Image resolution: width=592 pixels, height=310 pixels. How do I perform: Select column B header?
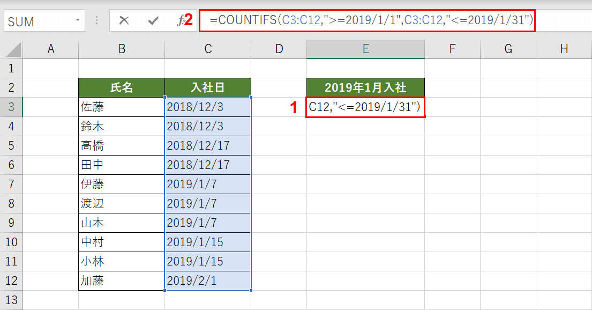click(x=122, y=49)
